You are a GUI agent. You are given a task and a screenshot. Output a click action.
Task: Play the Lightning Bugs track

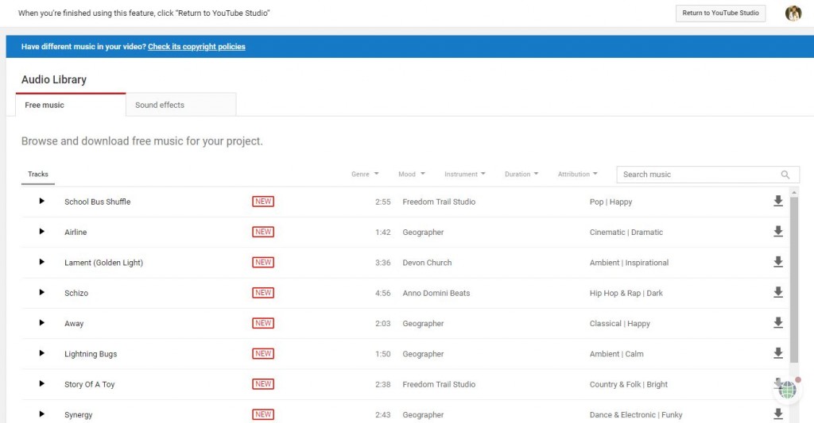(42, 353)
